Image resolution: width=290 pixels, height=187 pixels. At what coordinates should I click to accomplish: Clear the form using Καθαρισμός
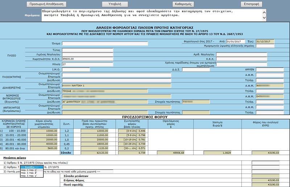point(183,4)
